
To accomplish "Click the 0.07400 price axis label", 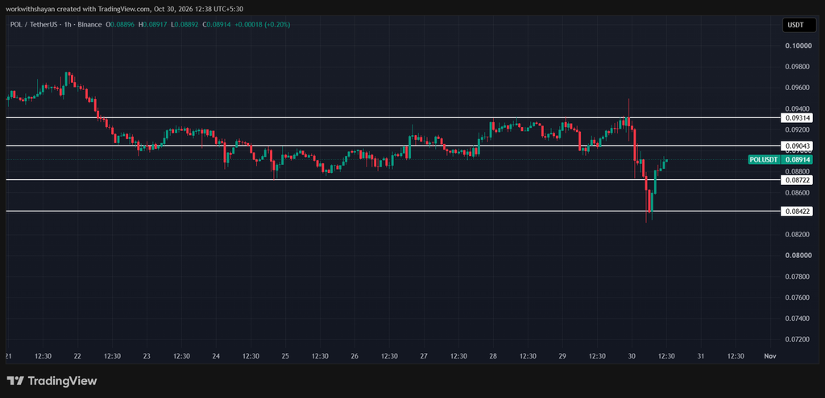I will point(798,318).
